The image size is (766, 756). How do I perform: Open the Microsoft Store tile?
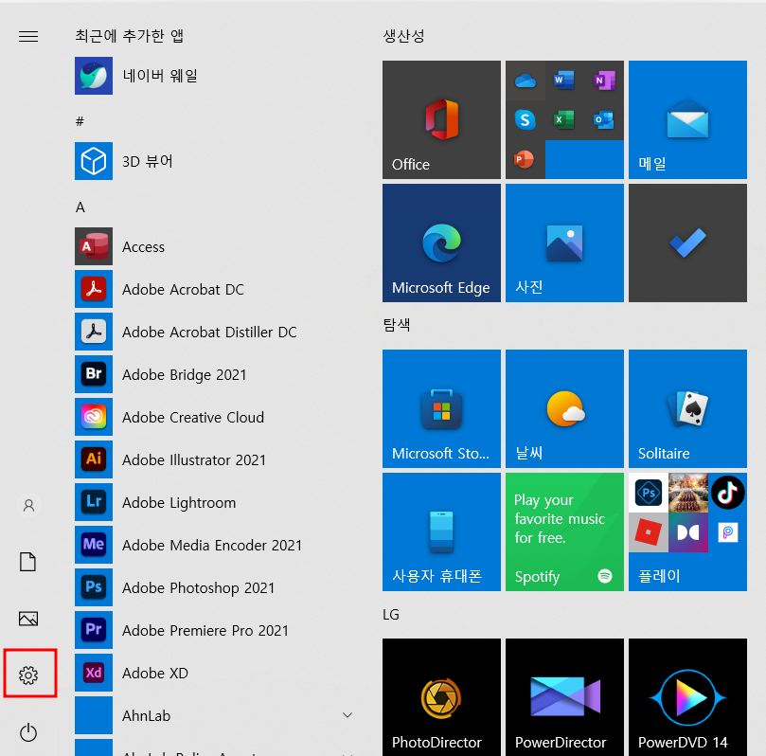tap(441, 408)
